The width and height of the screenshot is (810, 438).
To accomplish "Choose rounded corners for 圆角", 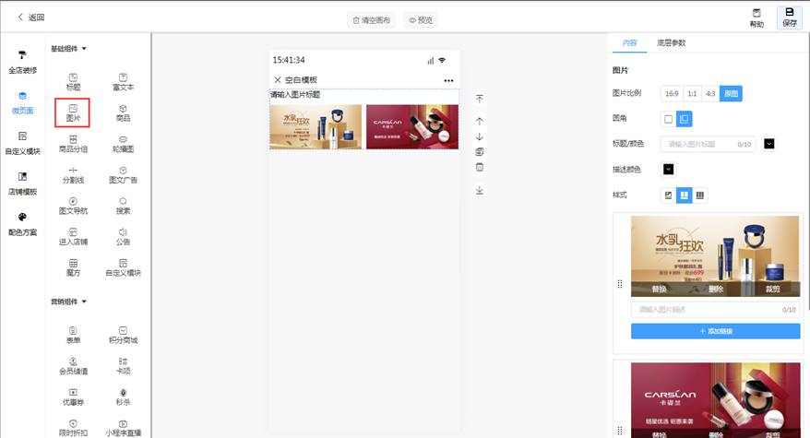I will (x=684, y=119).
